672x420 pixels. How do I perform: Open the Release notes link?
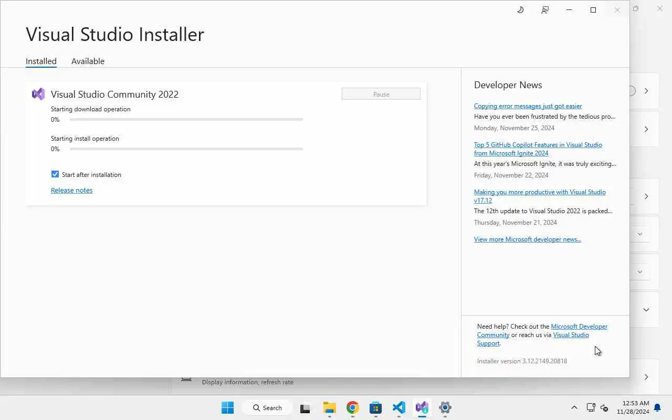(x=71, y=190)
